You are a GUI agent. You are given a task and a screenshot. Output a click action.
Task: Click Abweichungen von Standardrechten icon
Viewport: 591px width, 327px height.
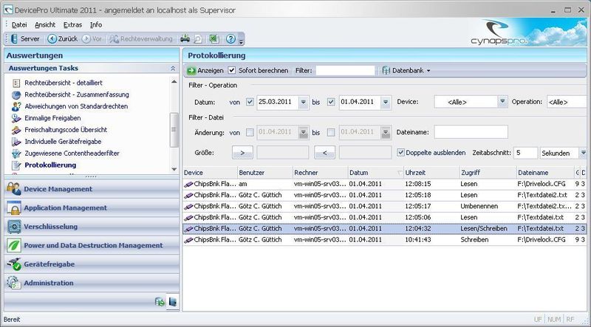16,106
